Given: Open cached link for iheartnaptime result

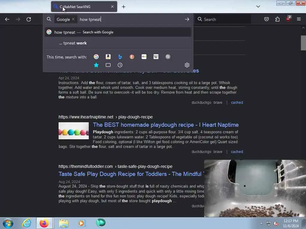Looking at the screenshot, I should tap(237, 152).
